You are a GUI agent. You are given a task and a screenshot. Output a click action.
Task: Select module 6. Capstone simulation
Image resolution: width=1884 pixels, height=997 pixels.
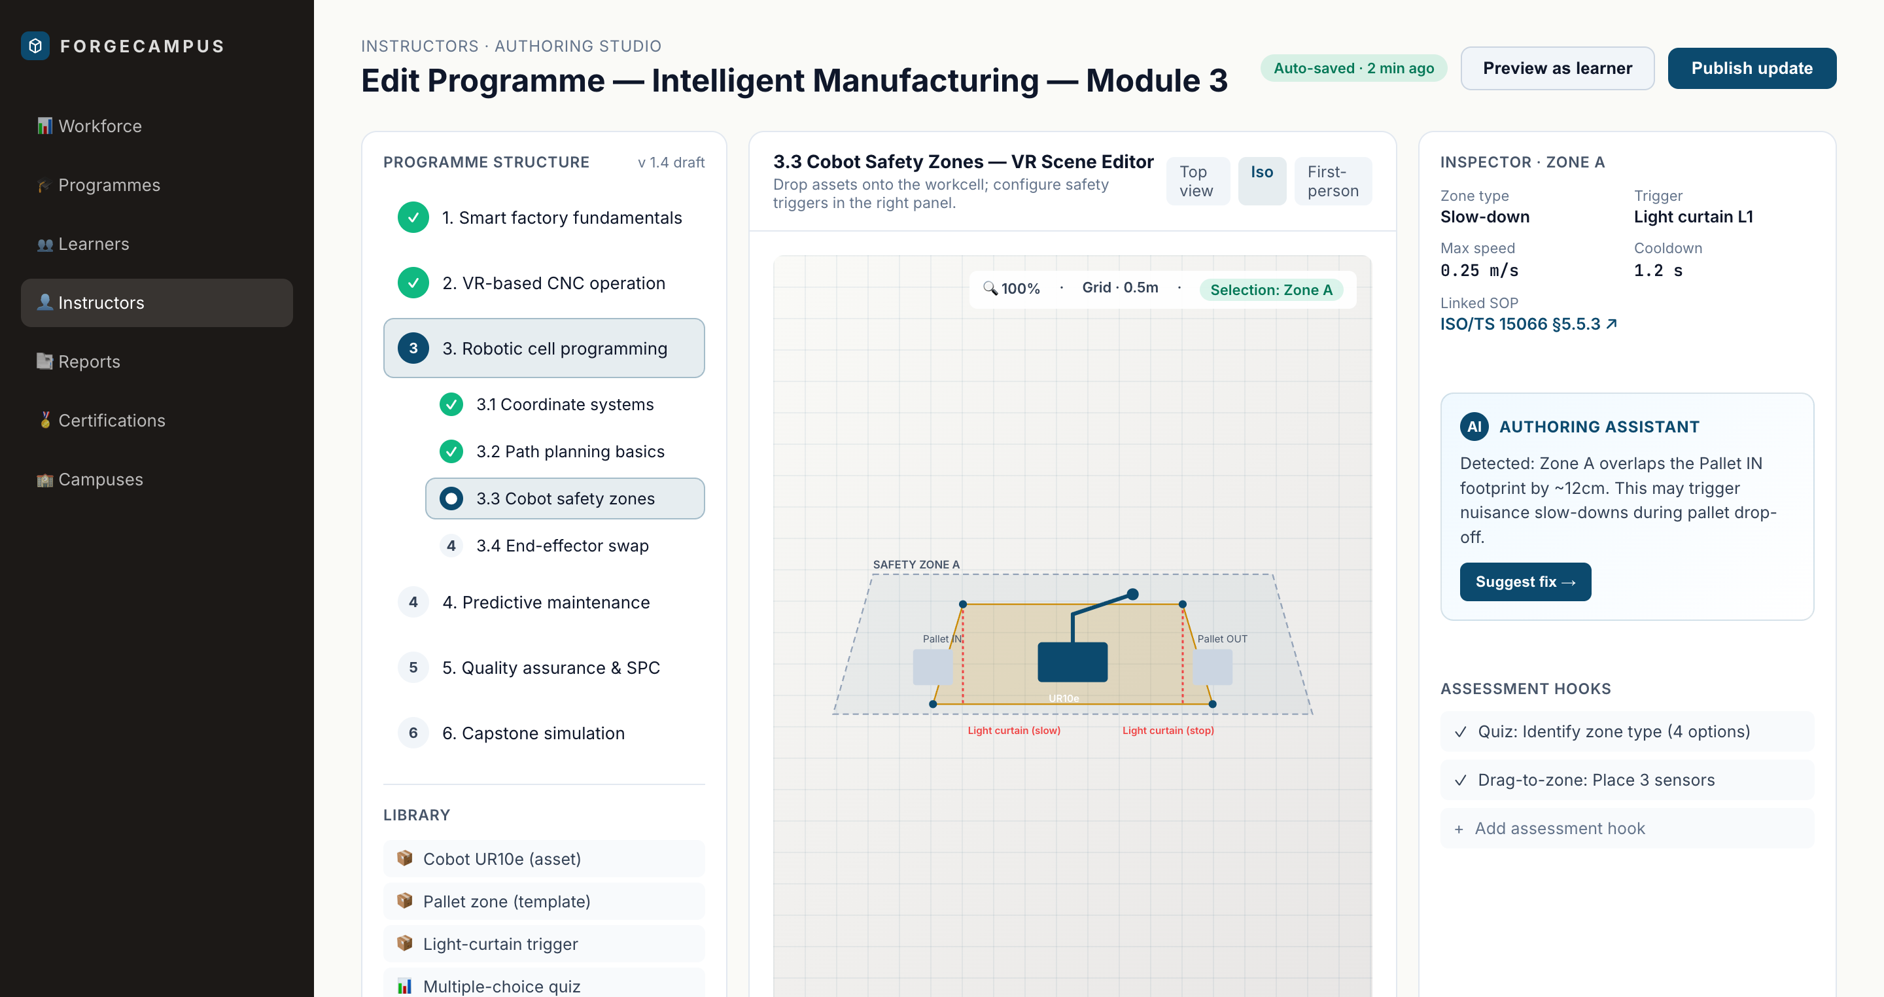[x=544, y=733]
